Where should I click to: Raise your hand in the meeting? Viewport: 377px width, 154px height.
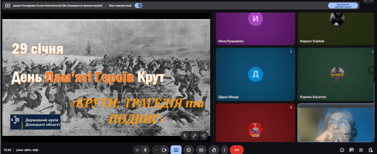point(214,150)
